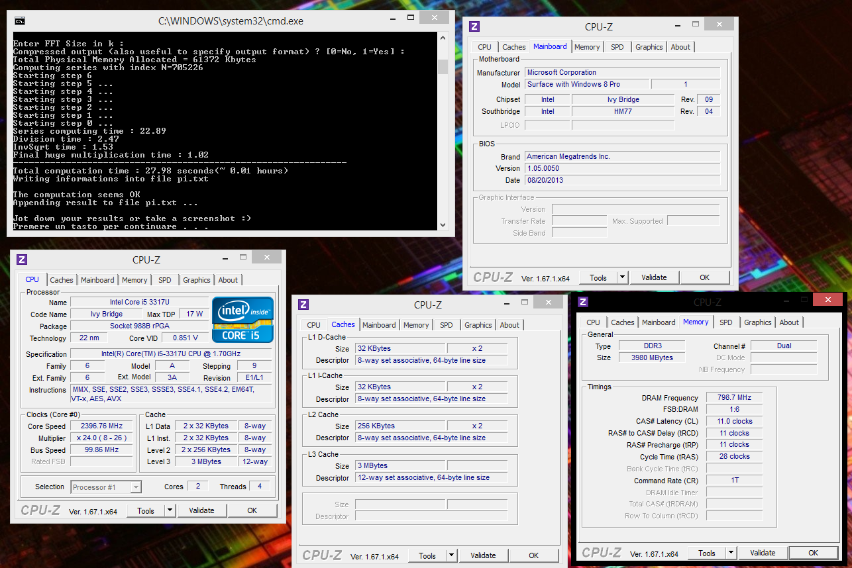Viewport: 852px width, 568px height.
Task: Click the Core VID 0.851 V value
Action: click(x=185, y=338)
